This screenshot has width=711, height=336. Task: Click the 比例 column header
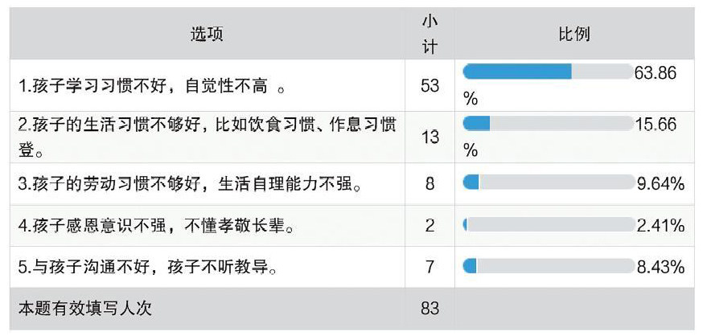click(574, 34)
